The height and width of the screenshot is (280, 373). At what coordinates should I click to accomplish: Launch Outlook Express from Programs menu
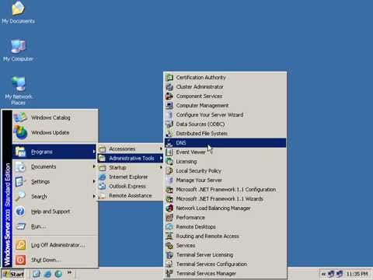[131, 186]
